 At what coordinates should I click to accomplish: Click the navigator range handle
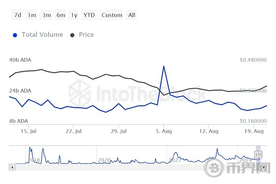pos(259,154)
